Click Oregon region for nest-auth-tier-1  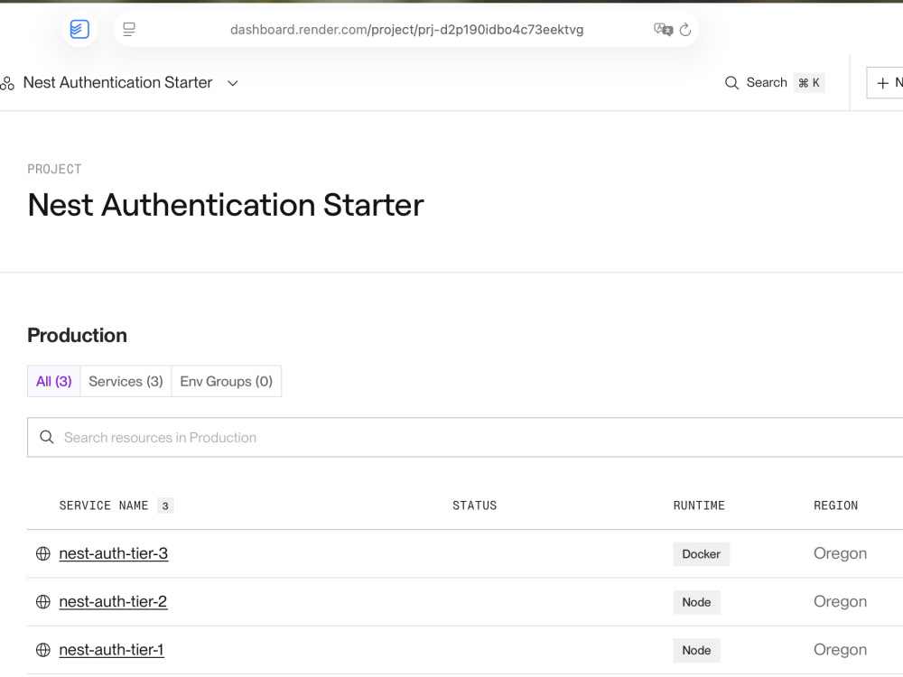pos(840,650)
